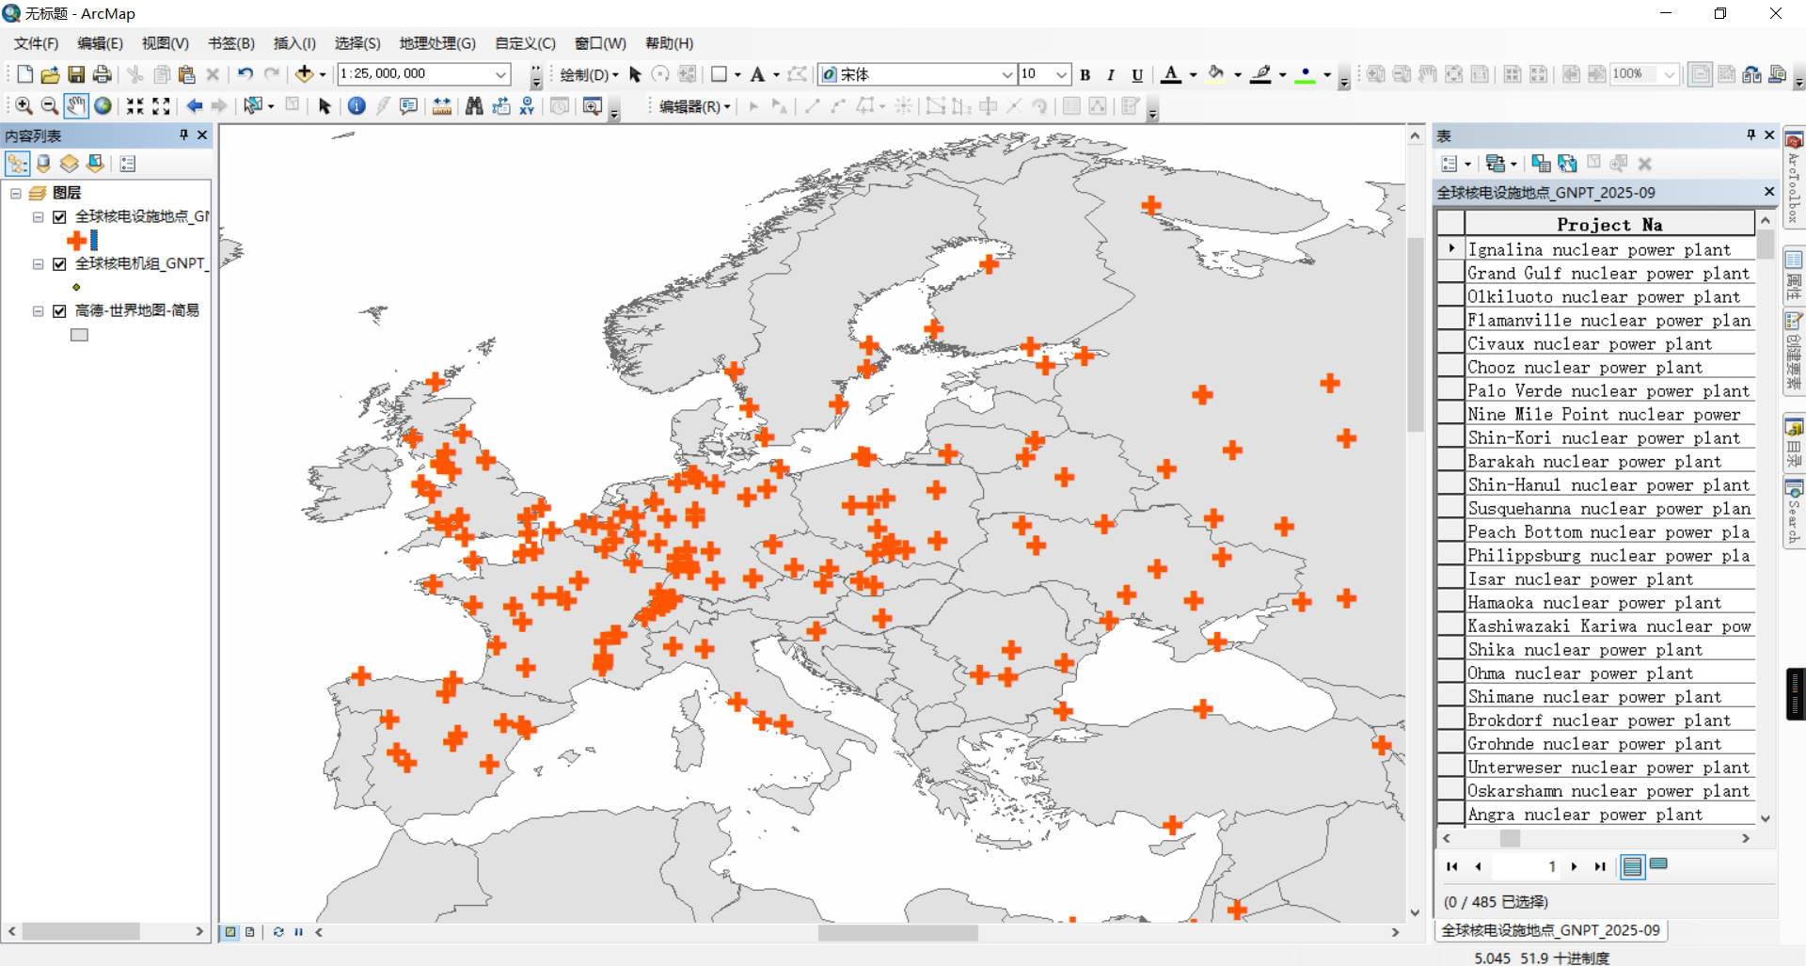
Task: Open the 绘制(D) drawing menu
Action: coord(589,74)
